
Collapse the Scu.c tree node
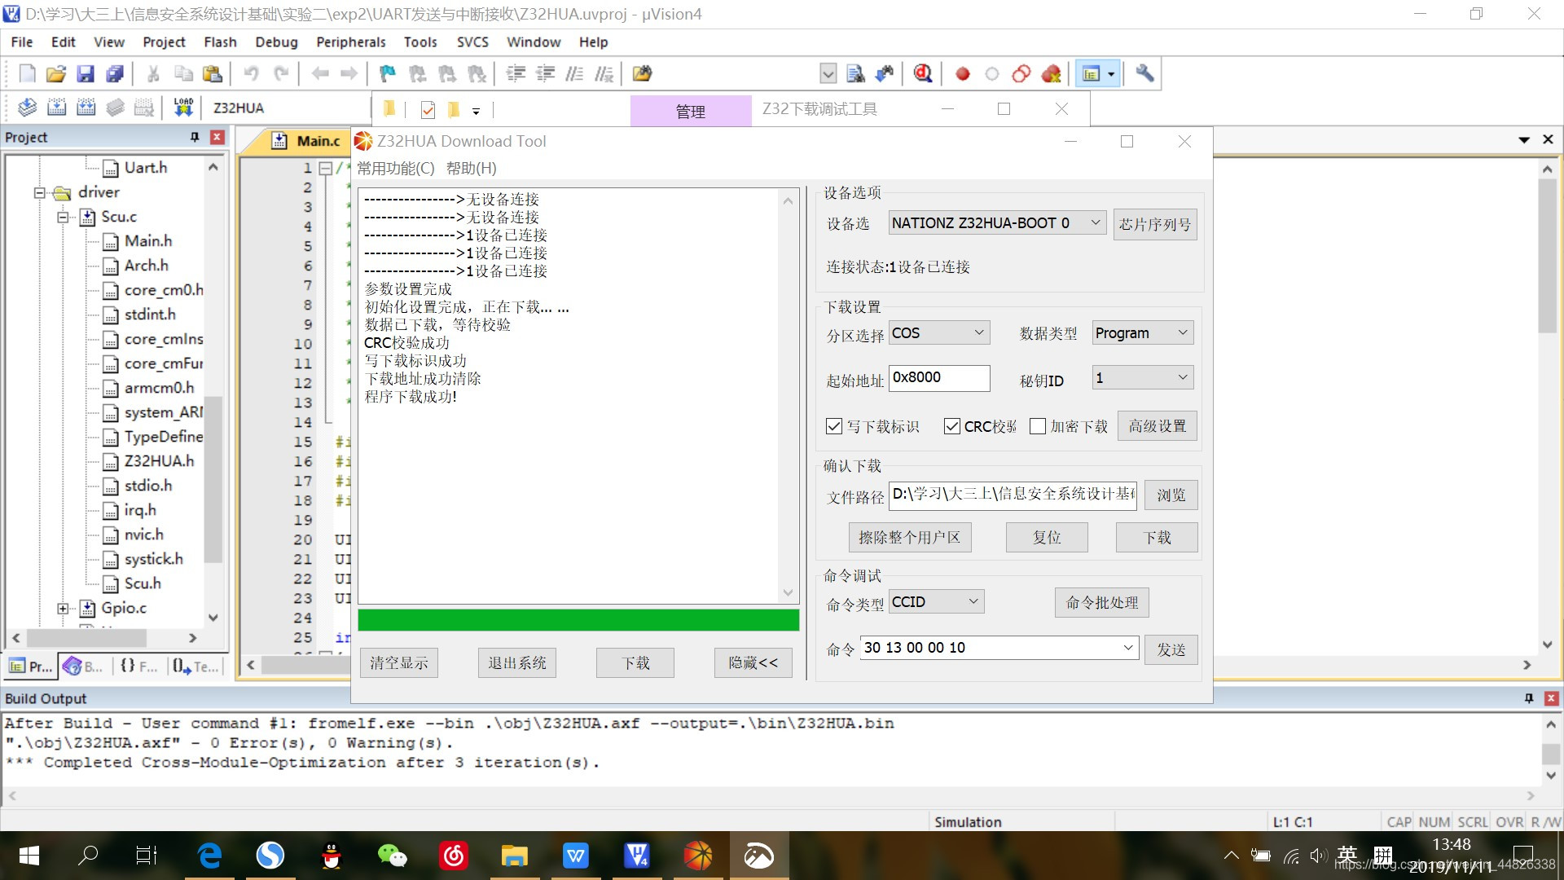pos(63,218)
